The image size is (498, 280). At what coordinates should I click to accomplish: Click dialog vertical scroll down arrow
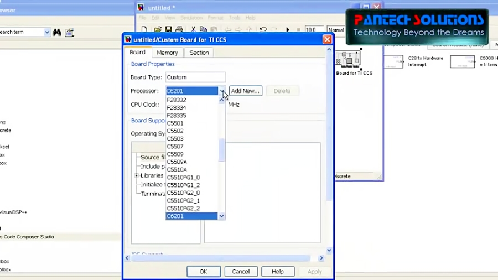pyautogui.click(x=329, y=250)
